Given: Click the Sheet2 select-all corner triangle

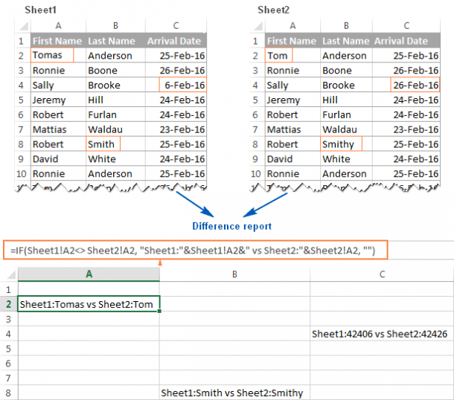Looking at the screenshot, I should point(258,25).
